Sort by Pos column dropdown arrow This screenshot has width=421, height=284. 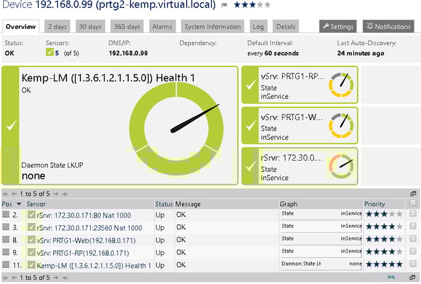[19, 204]
